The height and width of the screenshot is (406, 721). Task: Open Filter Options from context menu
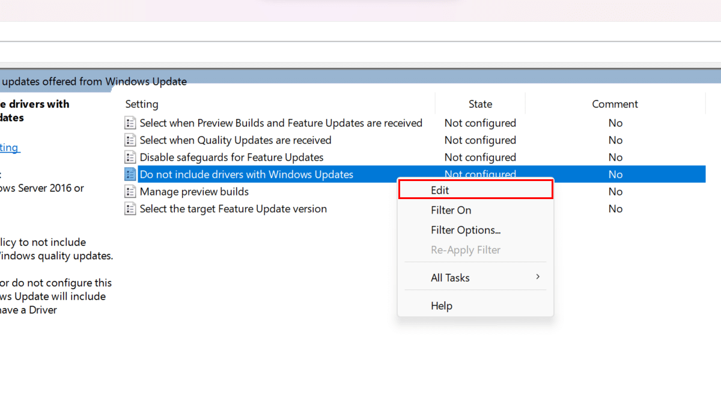466,230
